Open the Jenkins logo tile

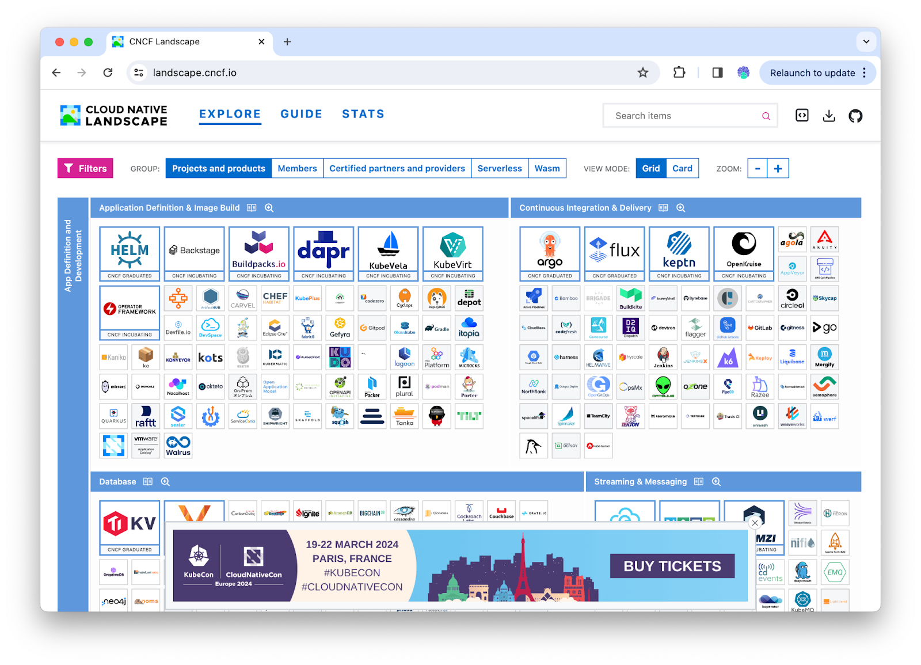point(663,357)
